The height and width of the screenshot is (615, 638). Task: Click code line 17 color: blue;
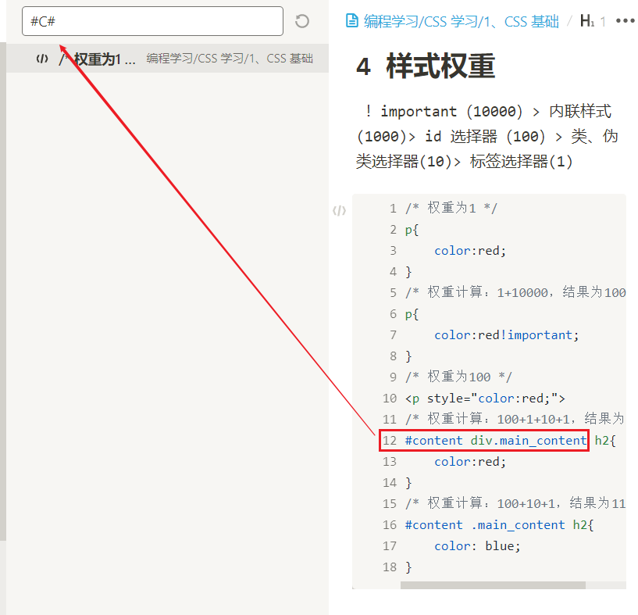477,545
